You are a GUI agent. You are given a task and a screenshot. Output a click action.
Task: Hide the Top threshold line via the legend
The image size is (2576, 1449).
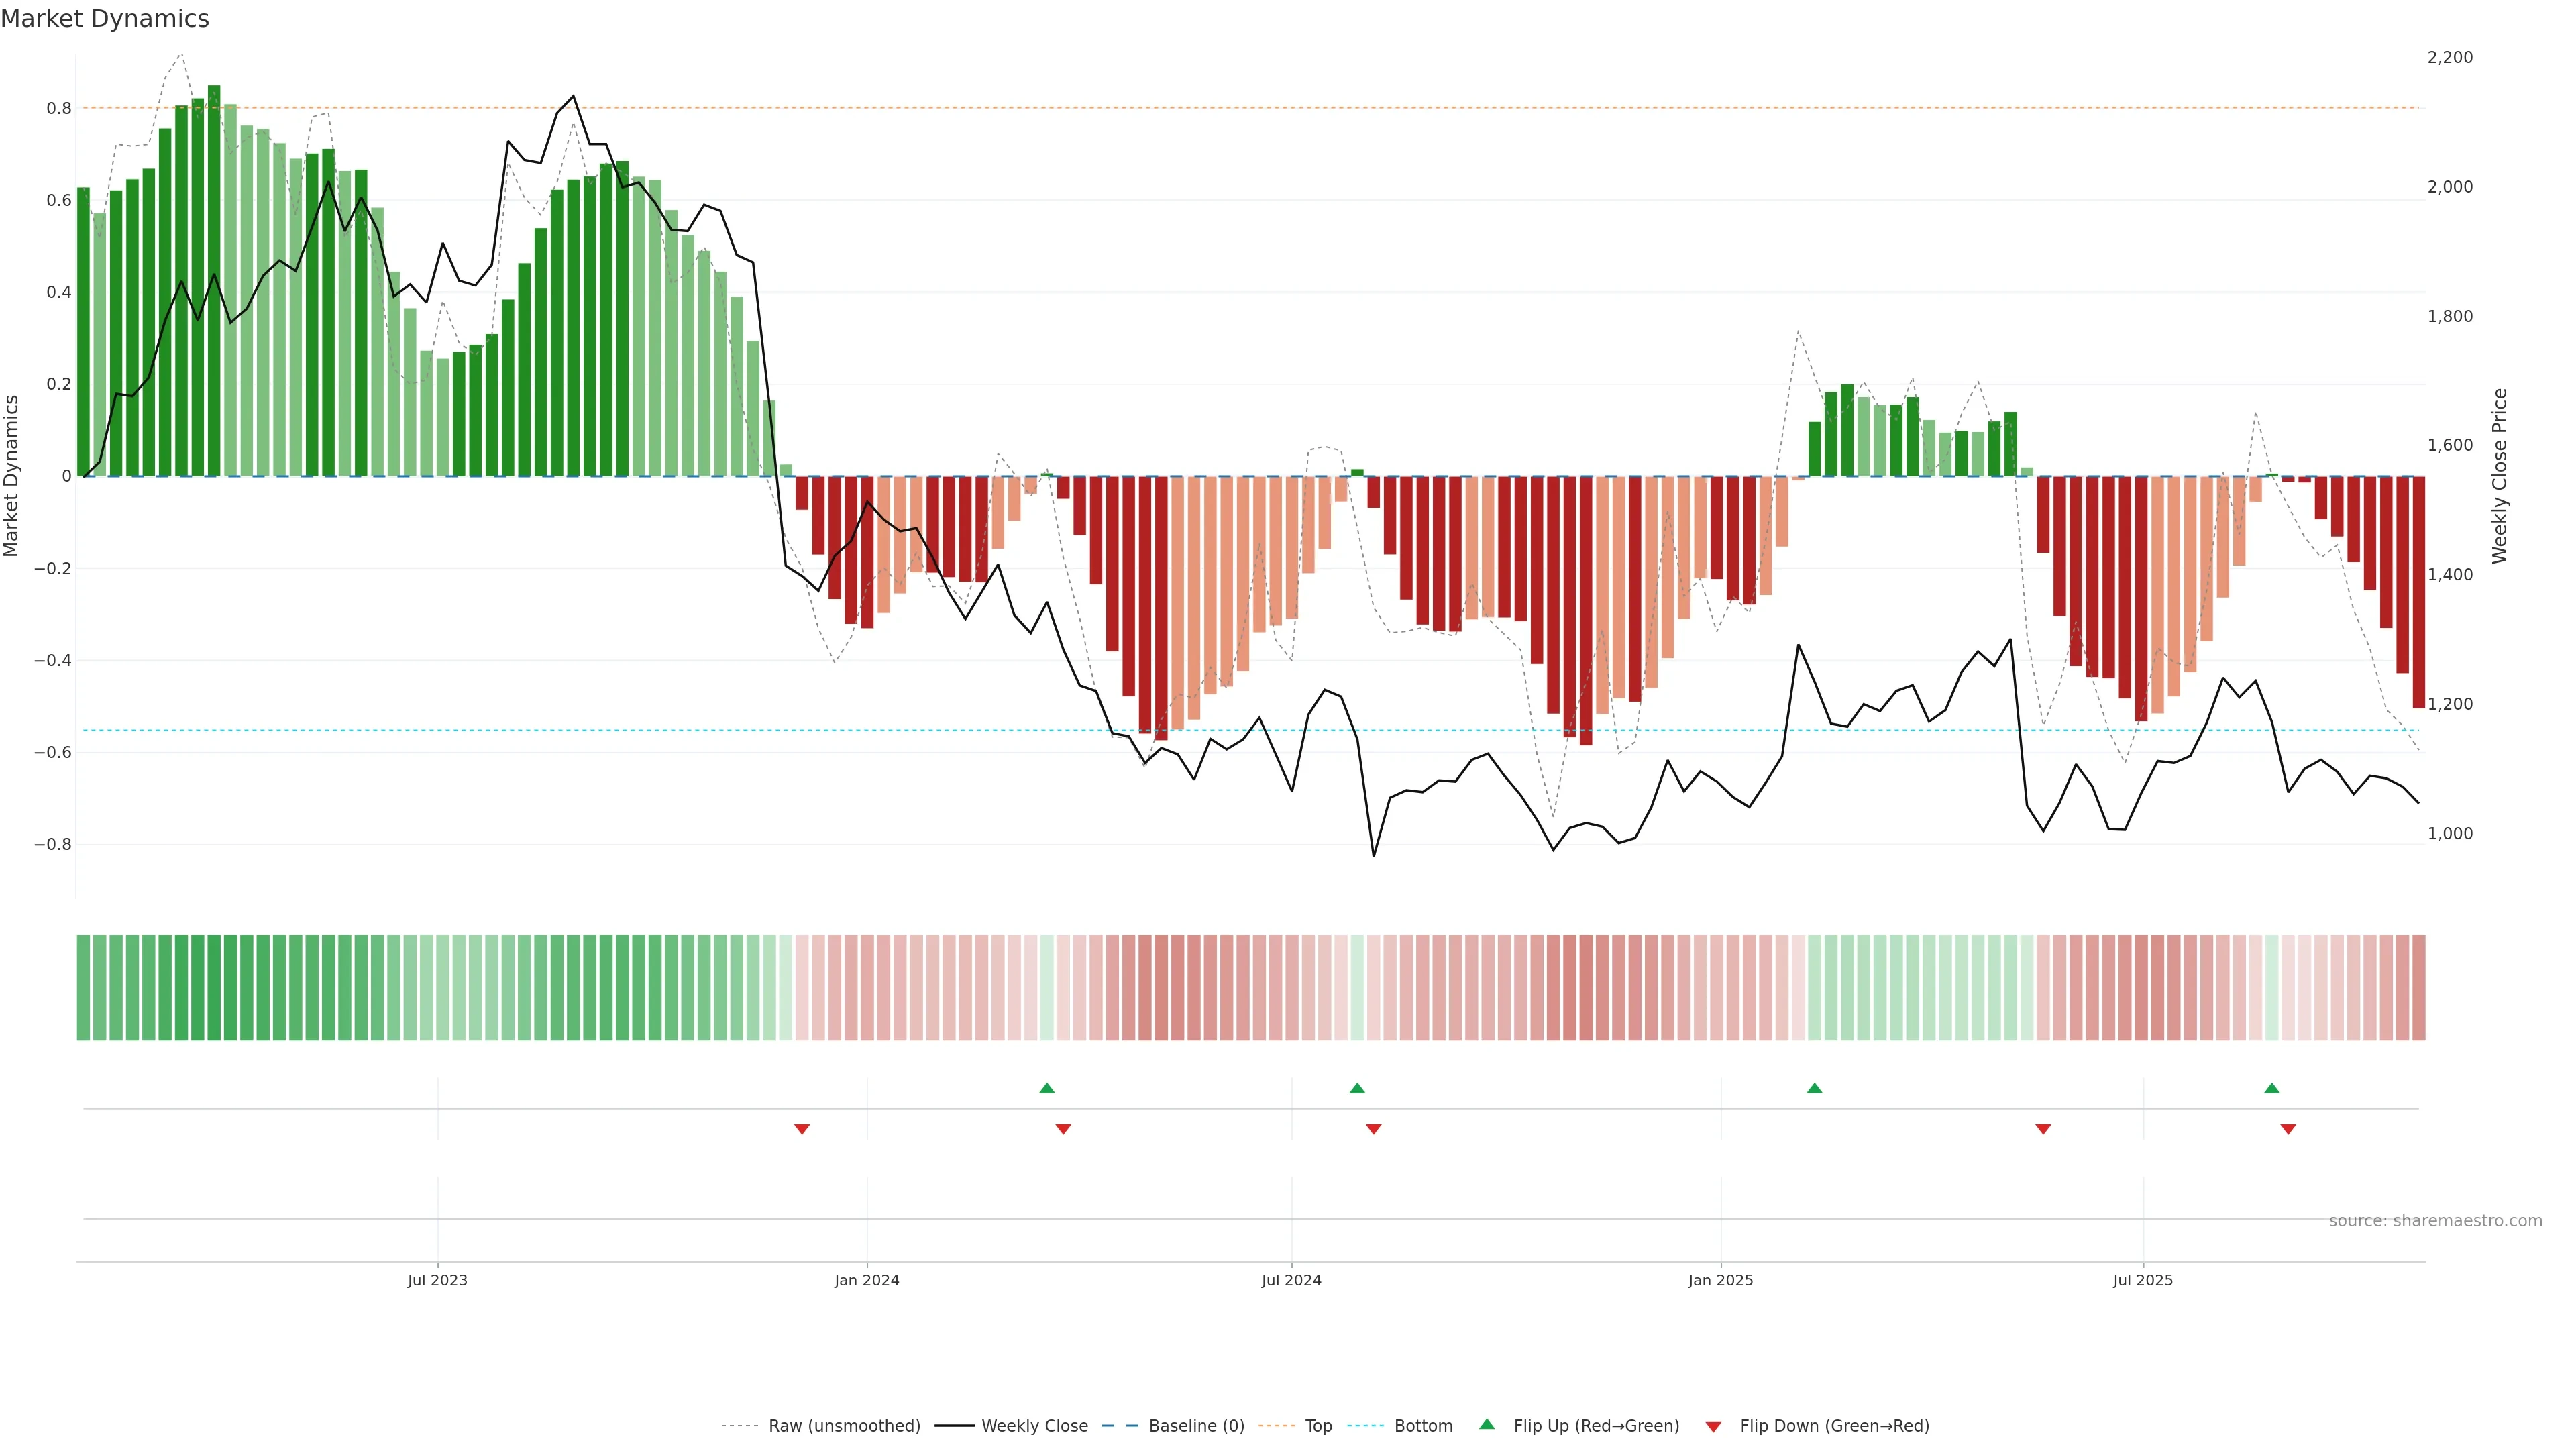click(x=1318, y=1425)
